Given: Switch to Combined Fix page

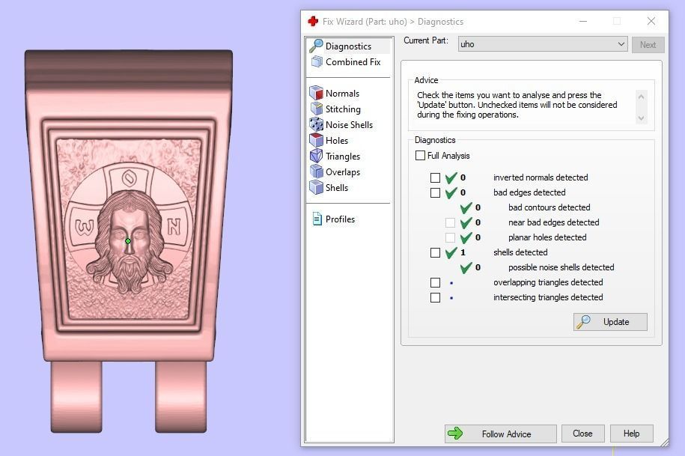Looking at the screenshot, I should click(353, 62).
